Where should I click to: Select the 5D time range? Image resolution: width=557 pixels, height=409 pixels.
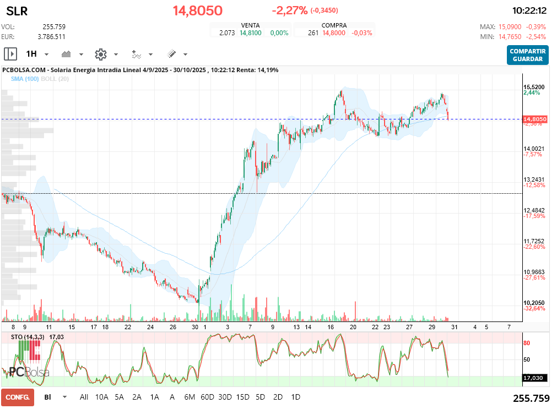(x=261, y=397)
